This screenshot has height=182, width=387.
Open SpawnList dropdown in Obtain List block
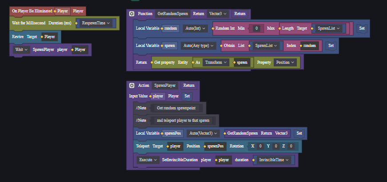click(x=266, y=46)
